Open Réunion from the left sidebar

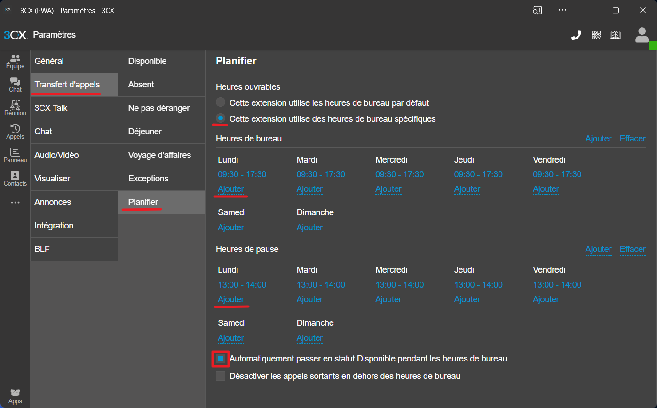15,109
